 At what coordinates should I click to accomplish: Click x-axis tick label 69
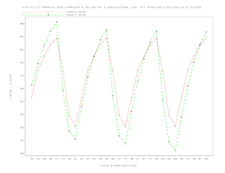(x=175, y=159)
